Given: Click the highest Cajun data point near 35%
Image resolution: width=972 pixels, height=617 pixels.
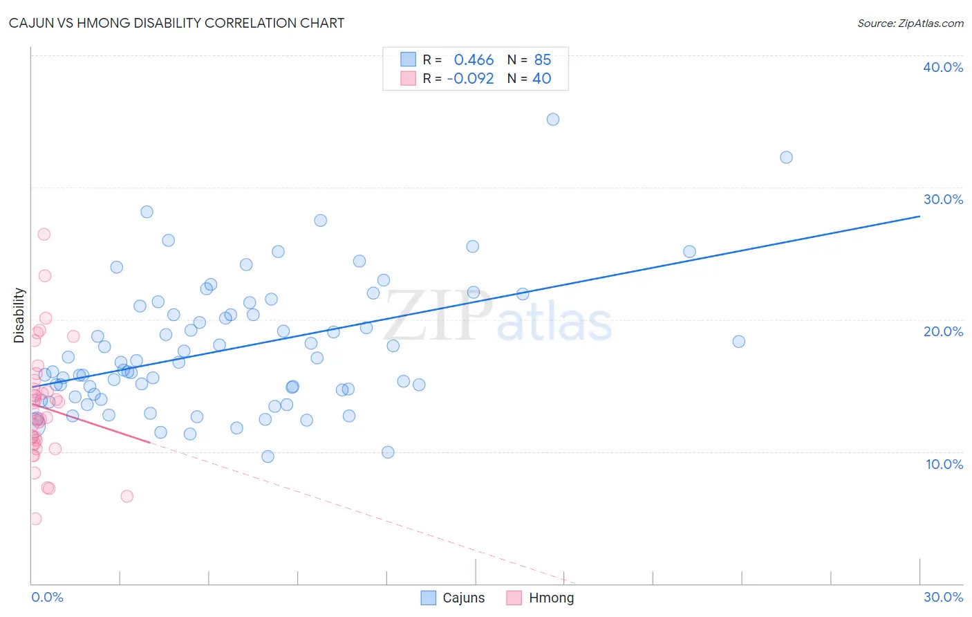Looking at the screenshot, I should [553, 119].
